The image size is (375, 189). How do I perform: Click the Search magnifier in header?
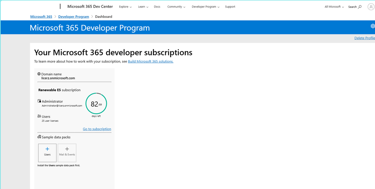pyautogui.click(x=360, y=7)
